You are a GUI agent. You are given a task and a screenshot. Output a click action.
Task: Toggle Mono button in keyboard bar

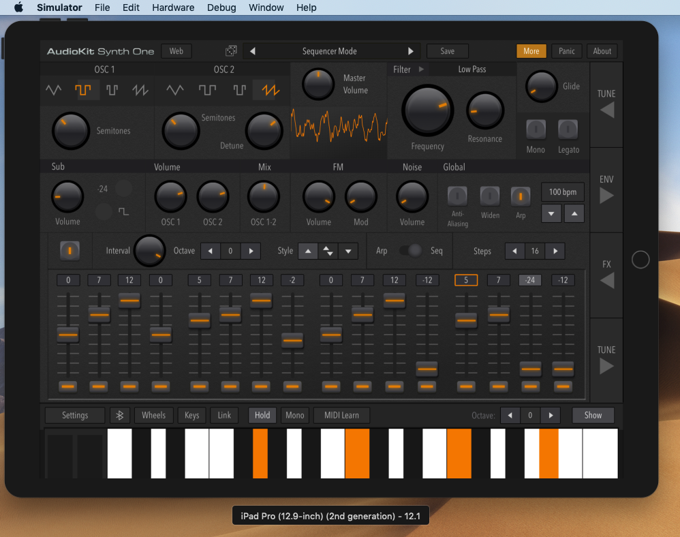click(295, 415)
